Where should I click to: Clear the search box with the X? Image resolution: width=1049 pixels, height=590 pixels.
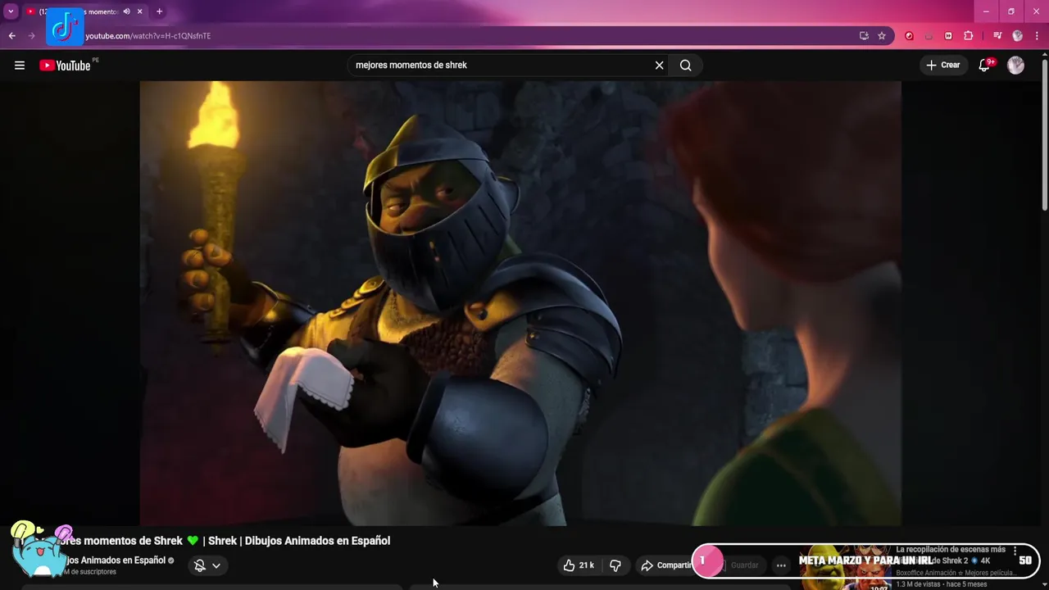point(659,66)
